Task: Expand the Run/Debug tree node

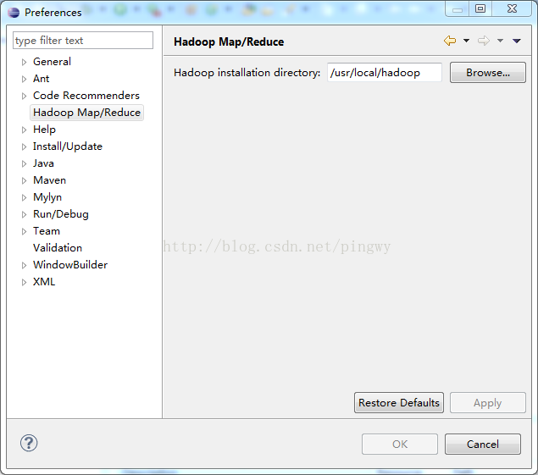Action: pyautogui.click(x=24, y=214)
